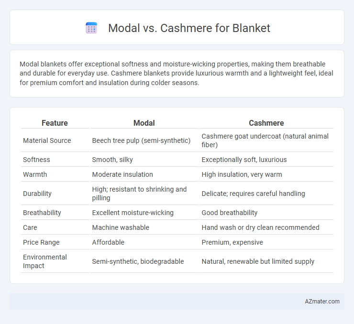
Task: Click the 'Breathability' row label
Action: pyautogui.click(x=42, y=213)
